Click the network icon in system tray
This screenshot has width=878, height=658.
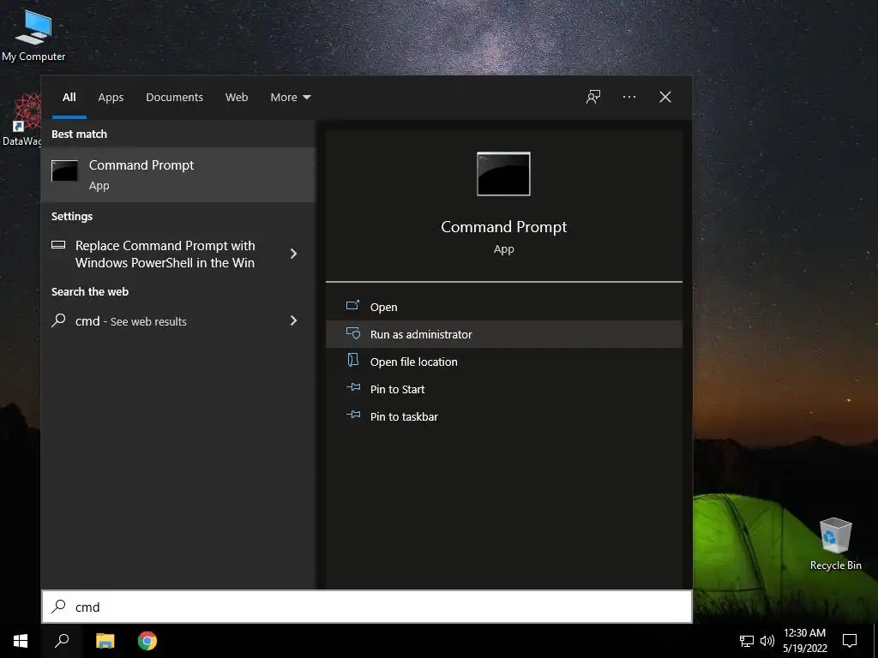(x=747, y=641)
